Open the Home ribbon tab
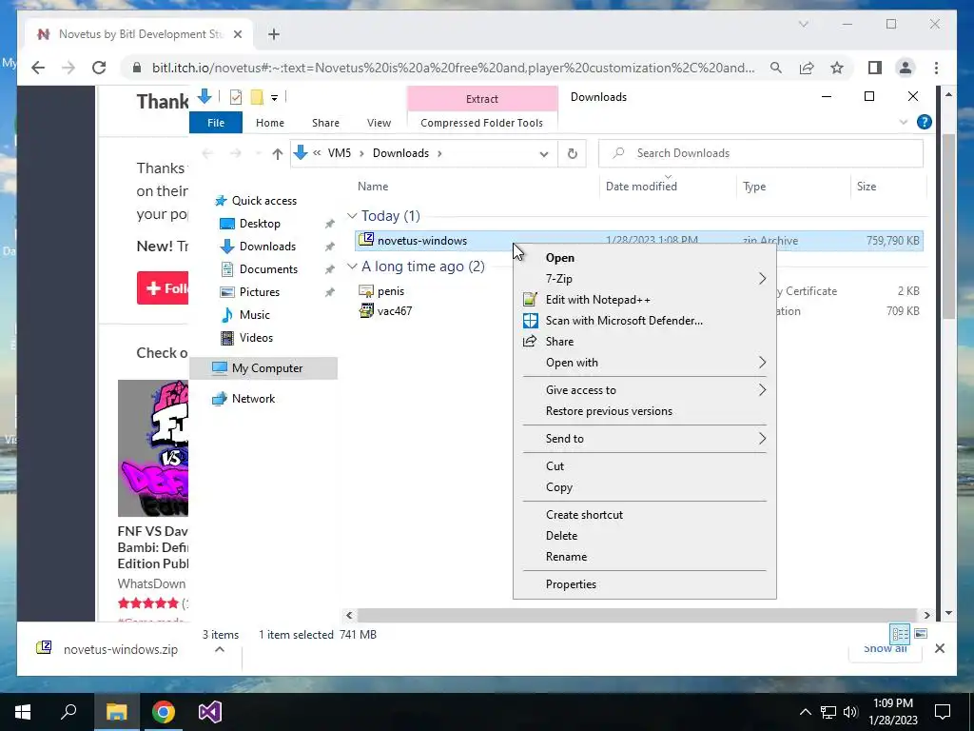The height and width of the screenshot is (731, 974). 269,123
